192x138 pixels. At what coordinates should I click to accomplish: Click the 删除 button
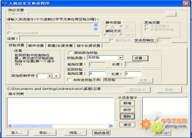click(x=127, y=117)
